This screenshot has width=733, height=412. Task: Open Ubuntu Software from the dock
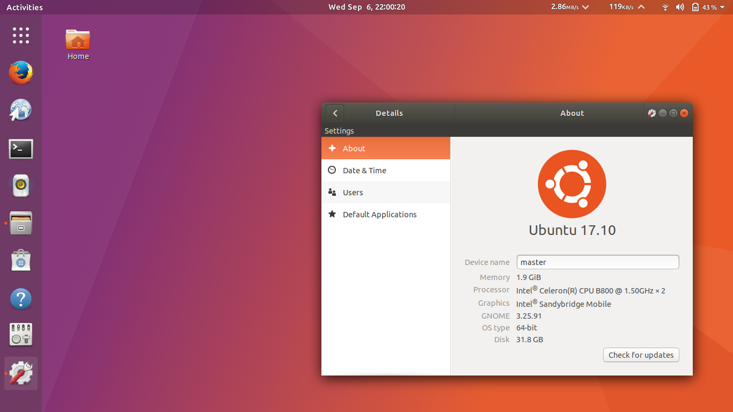point(20,261)
